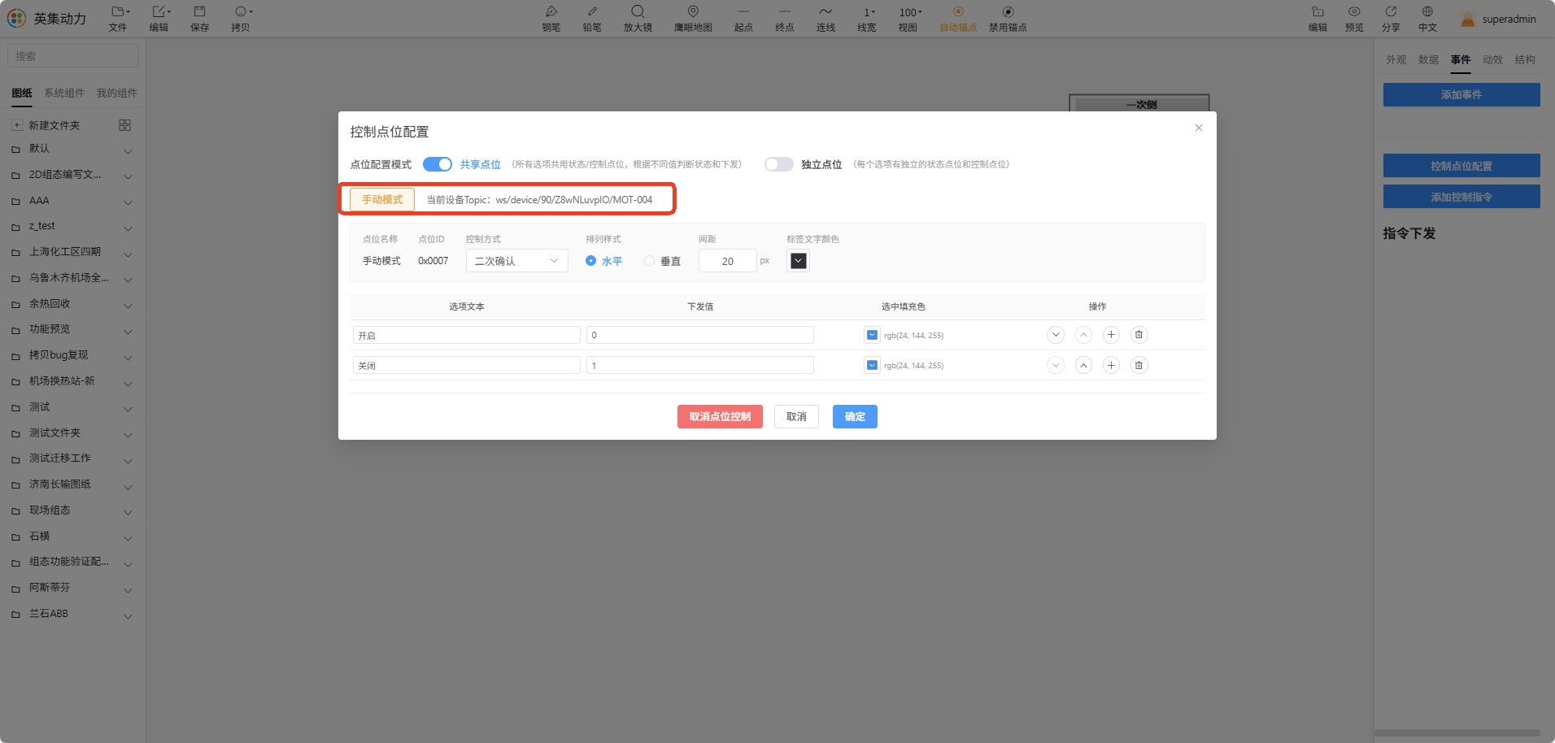Screen dimensions: 1555x743
Task: Open the 起点 line start option
Action: pyautogui.click(x=743, y=19)
